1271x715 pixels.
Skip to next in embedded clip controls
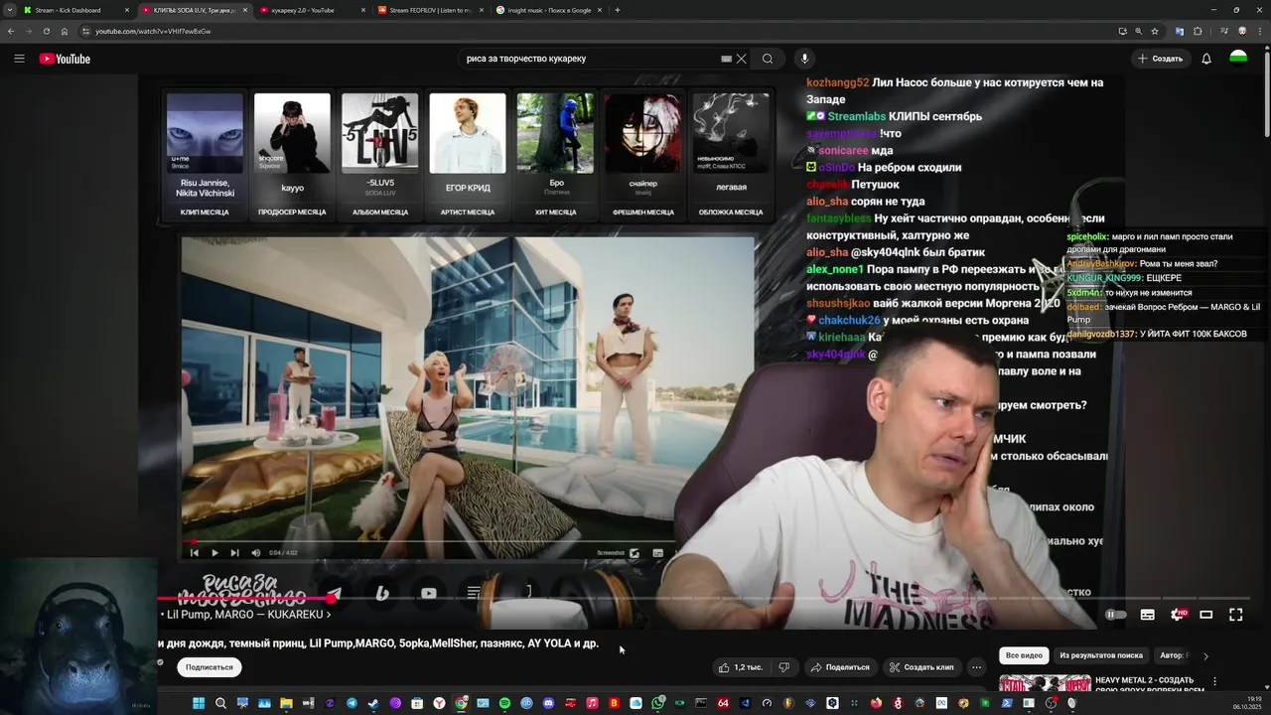tap(234, 553)
